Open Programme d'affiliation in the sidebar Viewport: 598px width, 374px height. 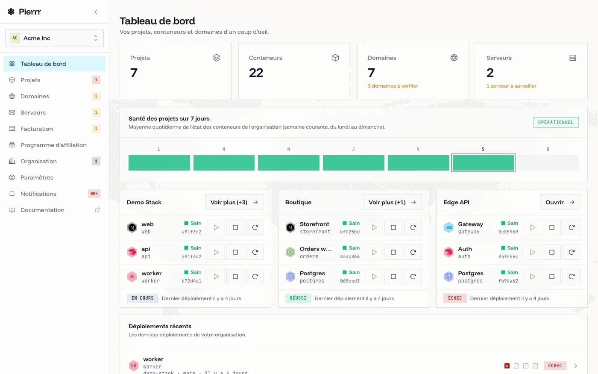point(54,145)
